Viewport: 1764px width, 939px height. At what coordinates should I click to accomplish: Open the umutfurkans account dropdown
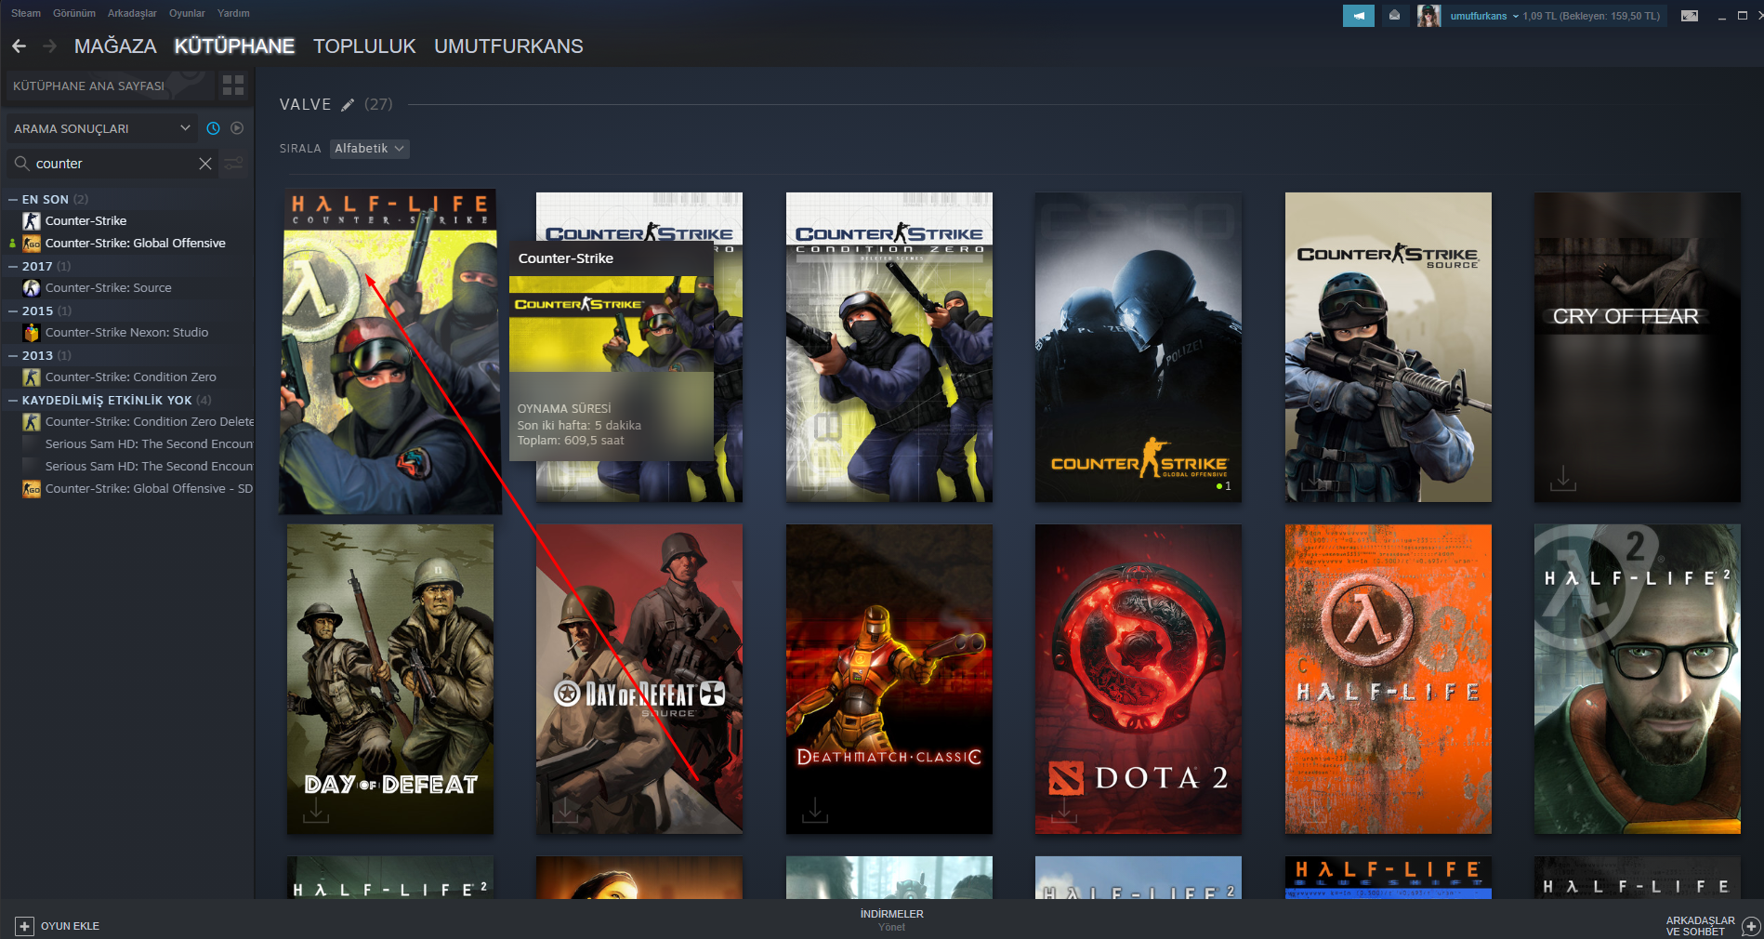point(1484,16)
